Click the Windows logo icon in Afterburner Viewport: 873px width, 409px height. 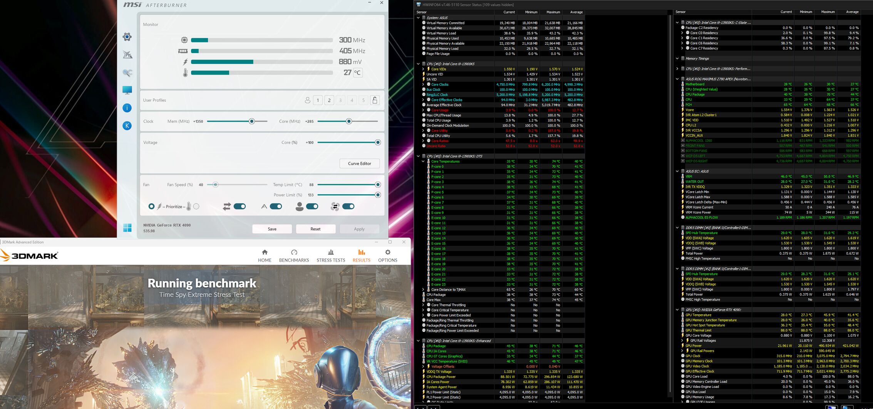pos(127,228)
